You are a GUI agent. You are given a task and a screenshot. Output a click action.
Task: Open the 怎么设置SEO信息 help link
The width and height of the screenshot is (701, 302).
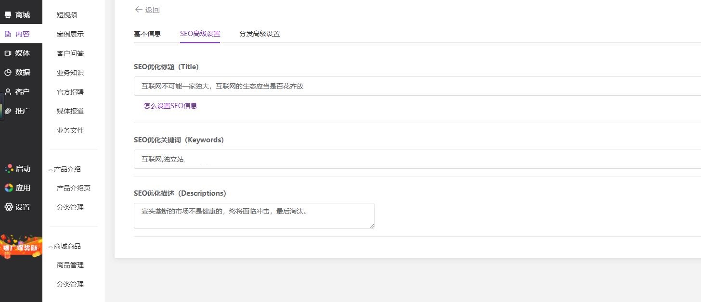[x=170, y=106]
